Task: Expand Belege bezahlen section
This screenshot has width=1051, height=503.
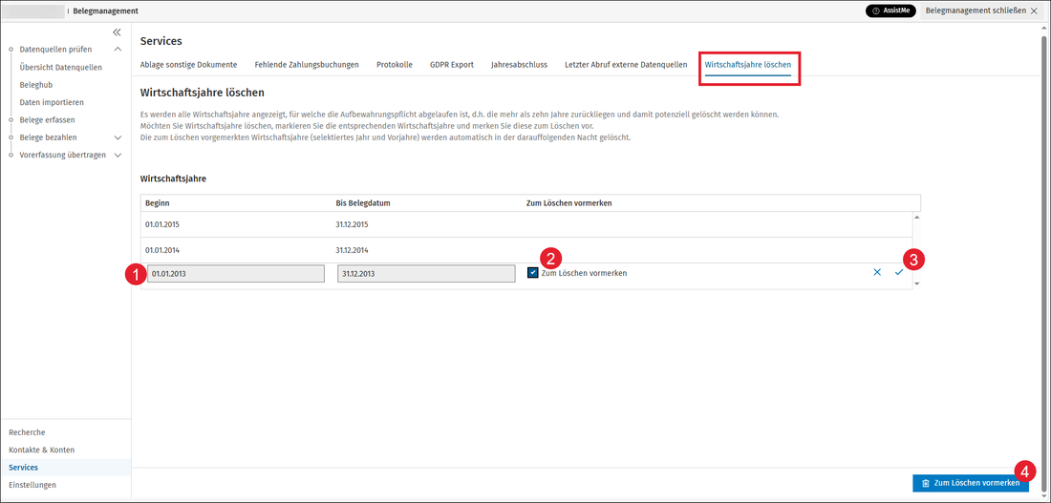Action: 118,137
